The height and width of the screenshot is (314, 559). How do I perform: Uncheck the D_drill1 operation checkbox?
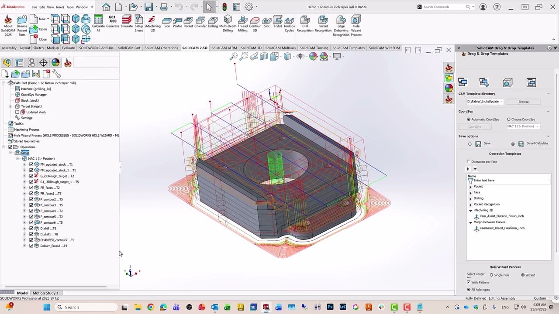[31, 234]
